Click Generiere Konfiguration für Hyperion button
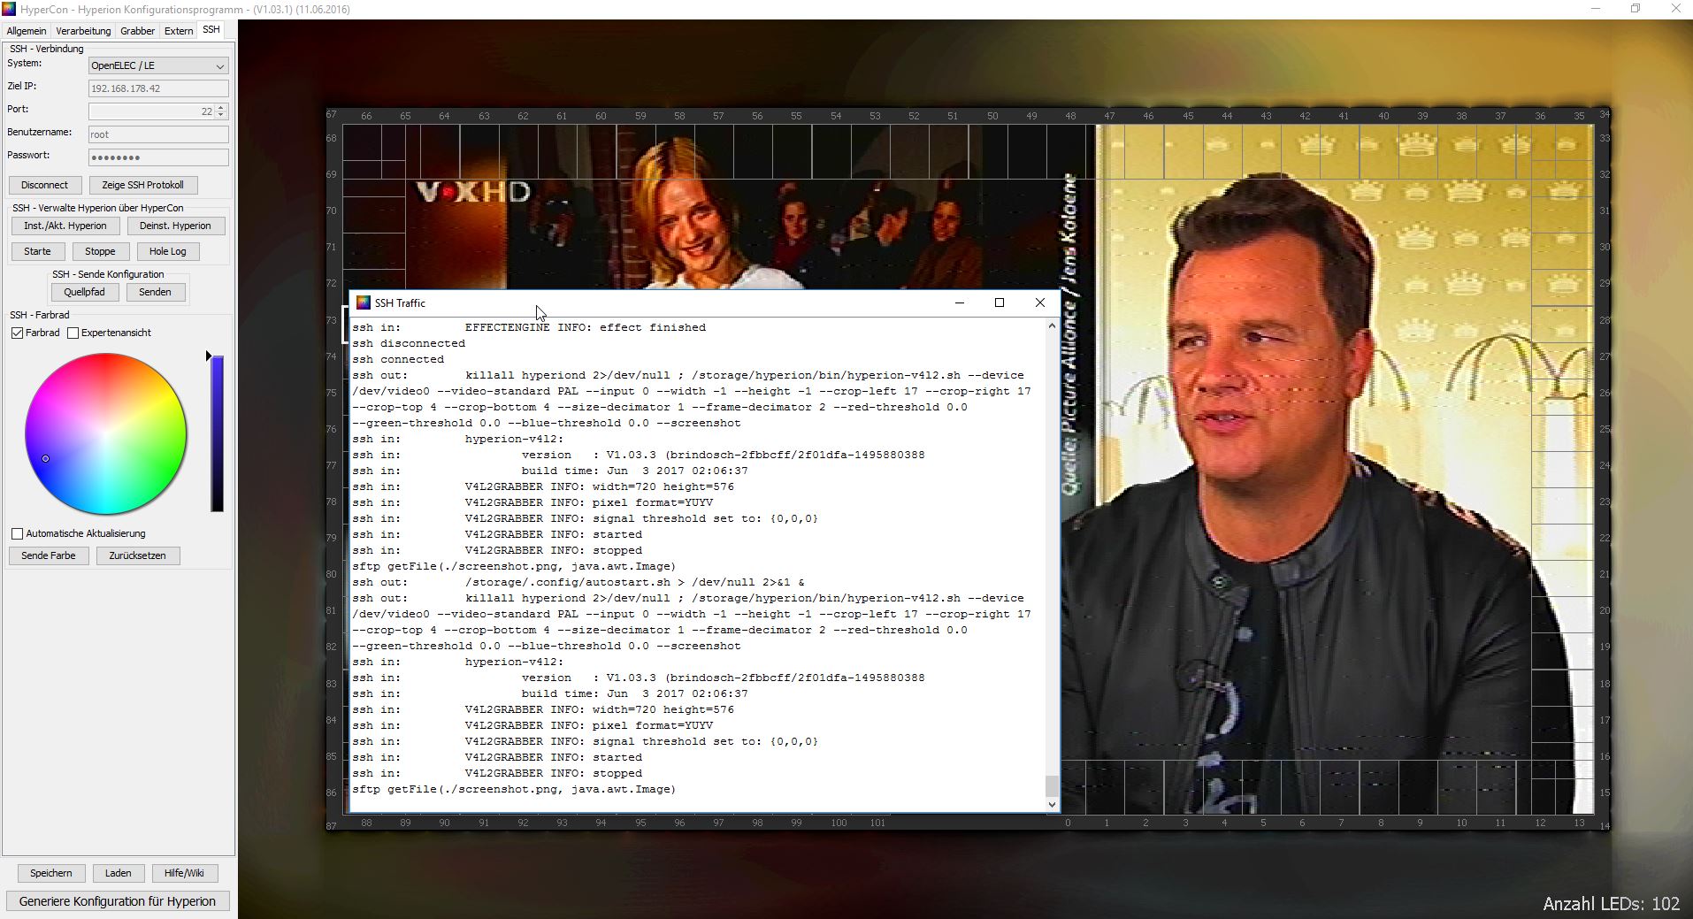 (117, 900)
